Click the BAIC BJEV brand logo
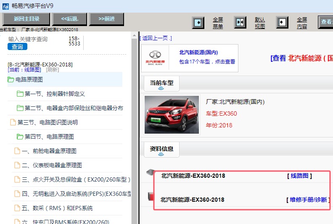333x224 pixels. click(155, 58)
